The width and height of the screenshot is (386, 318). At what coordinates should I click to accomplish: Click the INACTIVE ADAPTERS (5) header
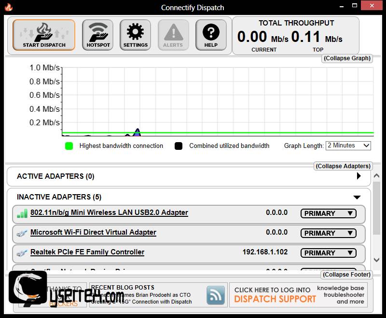point(59,197)
